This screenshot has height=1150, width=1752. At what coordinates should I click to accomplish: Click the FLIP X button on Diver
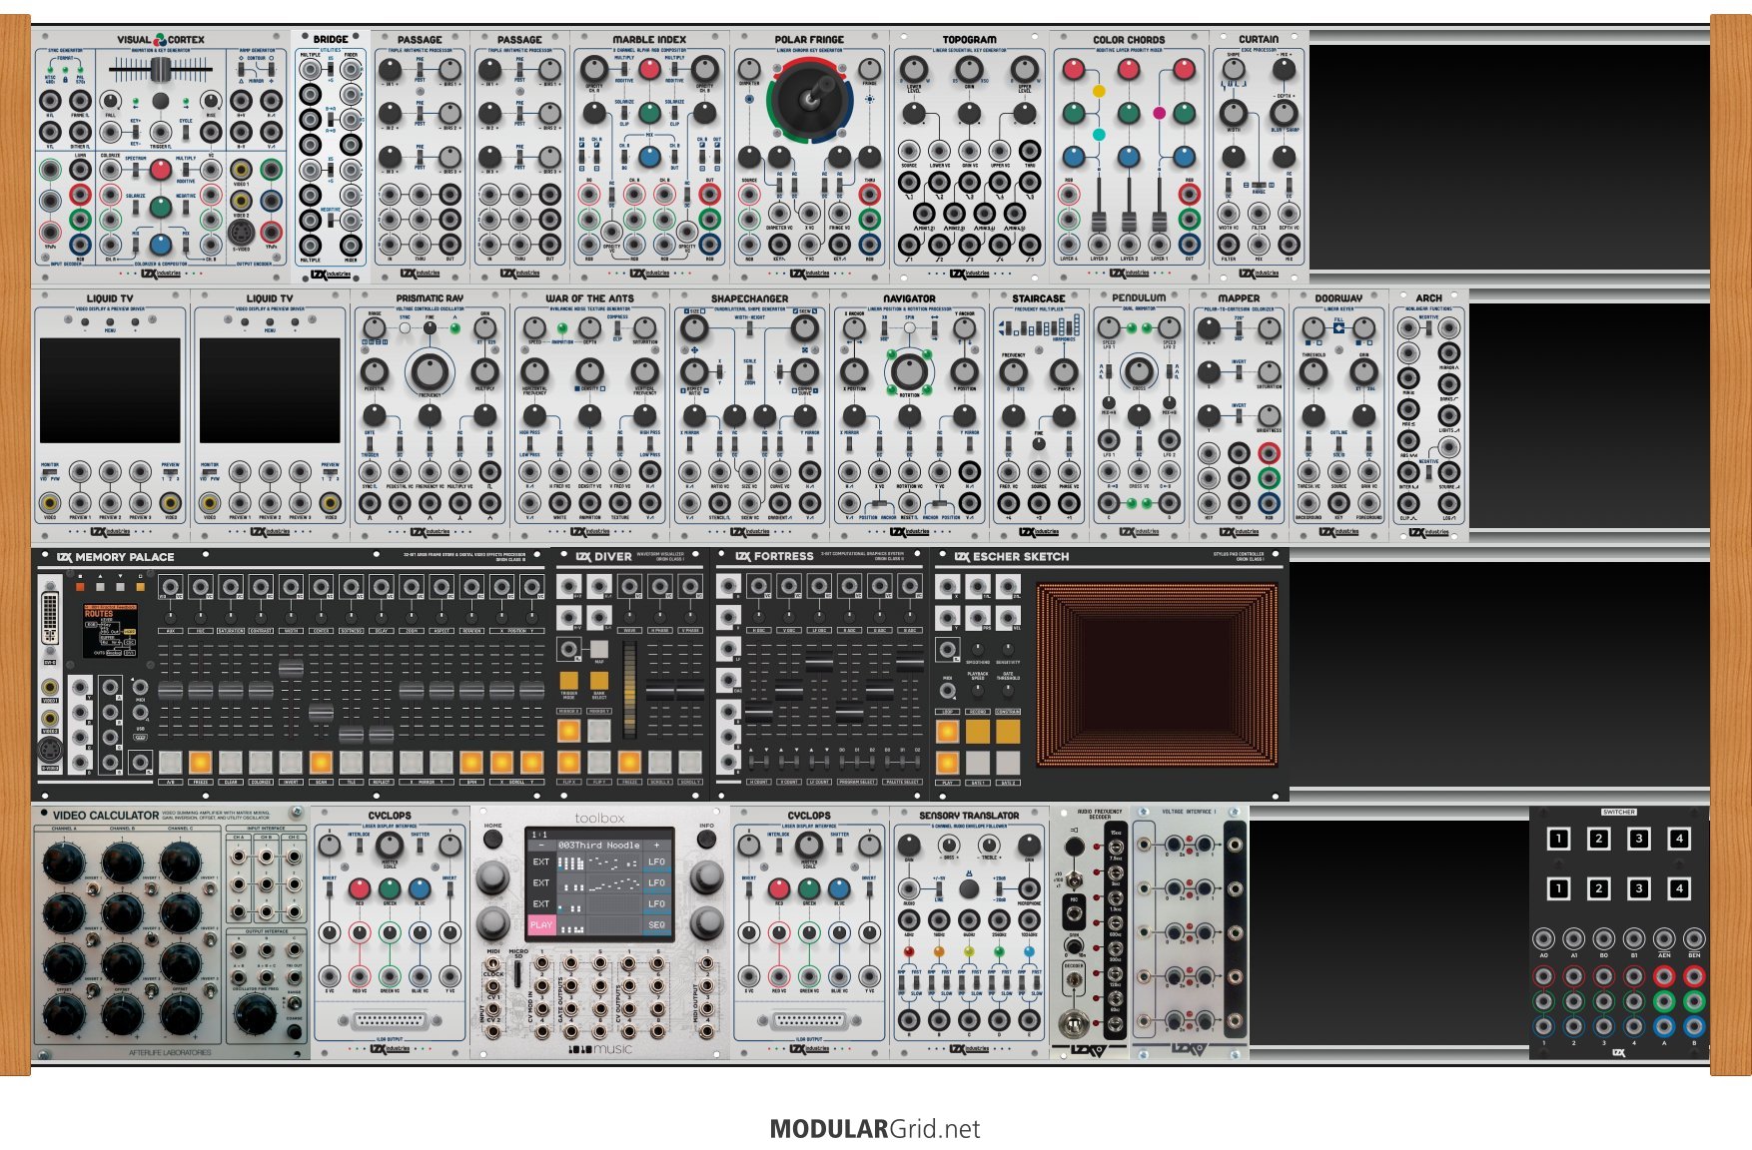click(x=568, y=762)
